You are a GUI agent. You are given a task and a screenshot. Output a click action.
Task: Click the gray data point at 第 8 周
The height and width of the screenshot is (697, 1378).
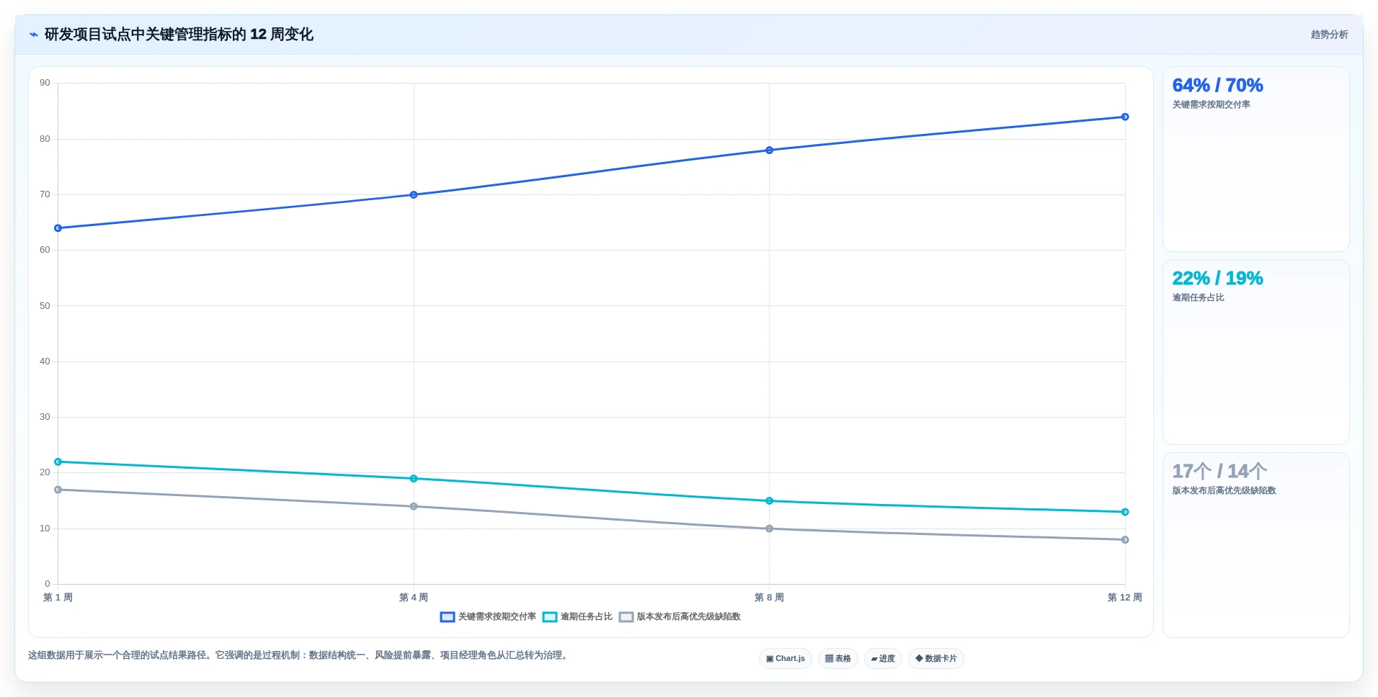tap(770, 529)
